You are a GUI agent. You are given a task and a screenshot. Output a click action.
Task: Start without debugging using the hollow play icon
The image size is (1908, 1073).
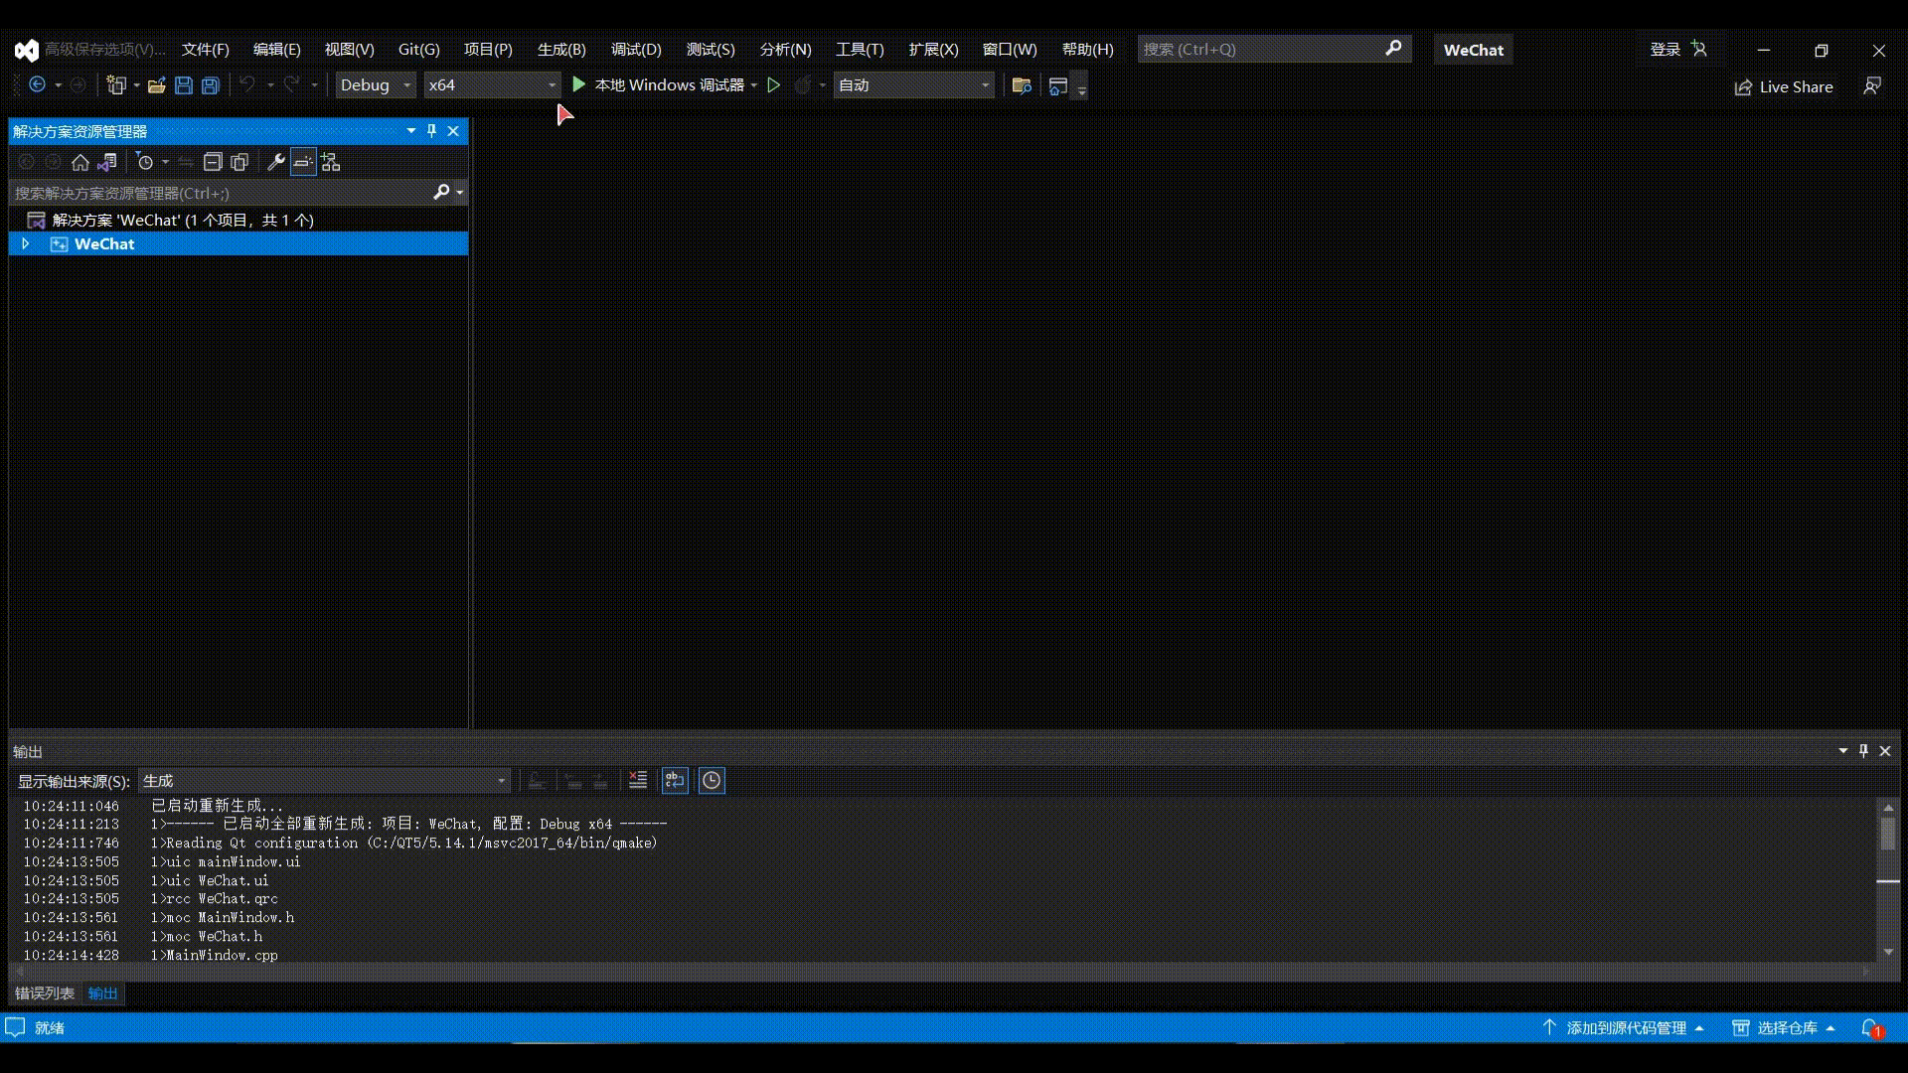click(774, 85)
